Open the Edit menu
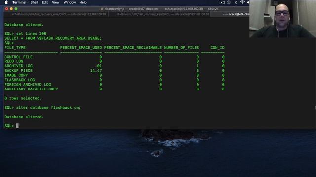This screenshot has width=316, height=177. (45, 2)
